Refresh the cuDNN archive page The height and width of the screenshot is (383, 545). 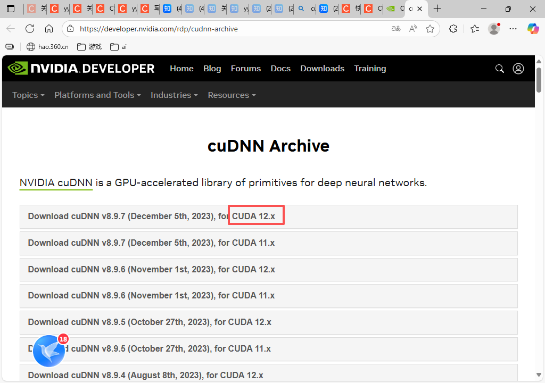point(30,29)
